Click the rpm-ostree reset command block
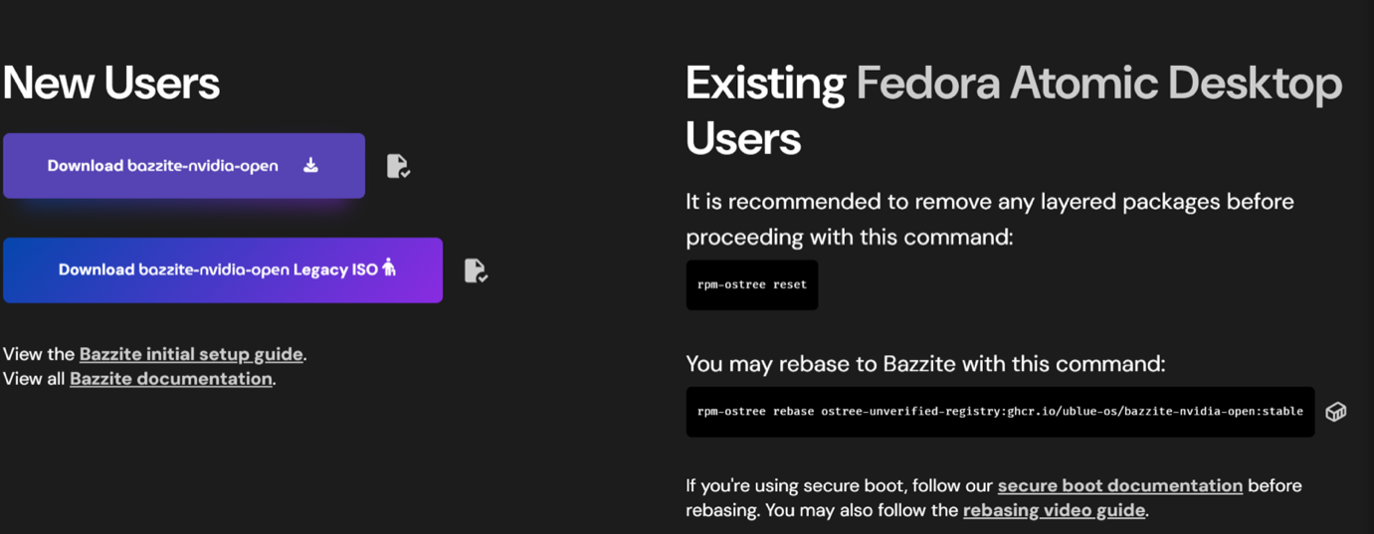The width and height of the screenshot is (1374, 534). 752,285
